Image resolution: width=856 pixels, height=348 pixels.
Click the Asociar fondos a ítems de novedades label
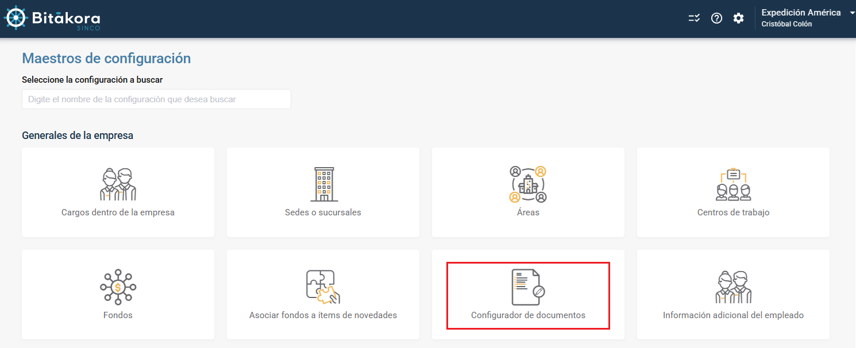323,315
